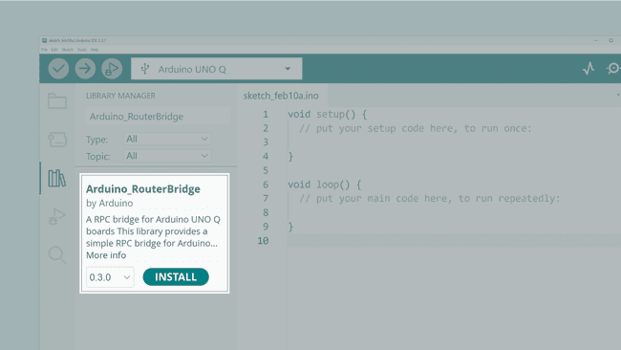
Task: Click code line 6 'void loop() {'
Action: click(325, 185)
